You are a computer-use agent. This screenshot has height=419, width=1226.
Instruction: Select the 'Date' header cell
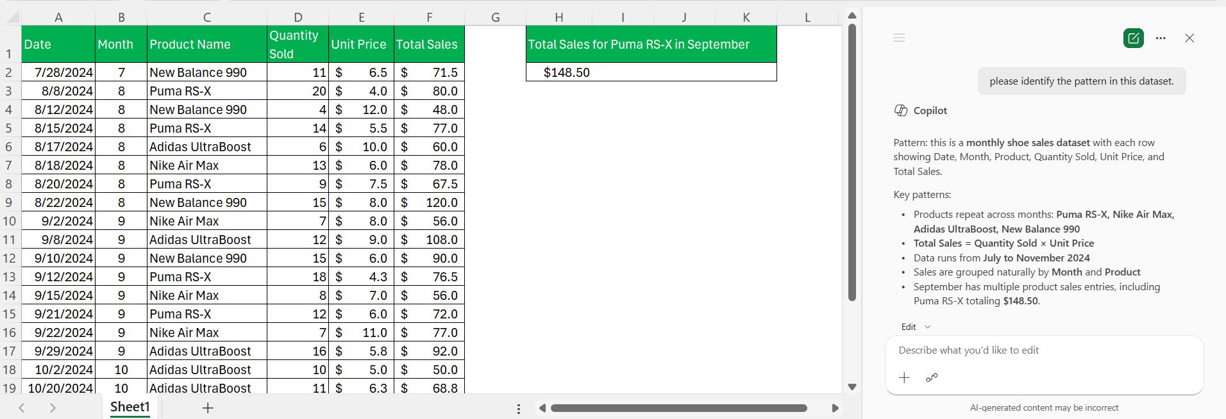58,44
